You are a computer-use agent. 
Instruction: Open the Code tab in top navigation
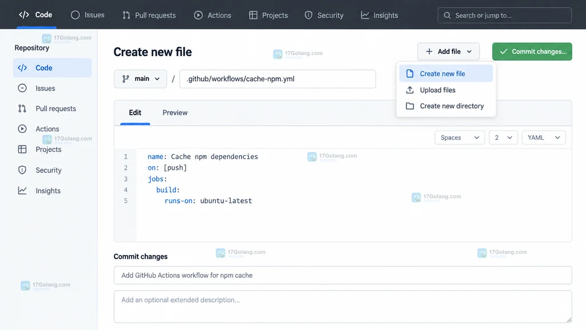pos(36,14)
